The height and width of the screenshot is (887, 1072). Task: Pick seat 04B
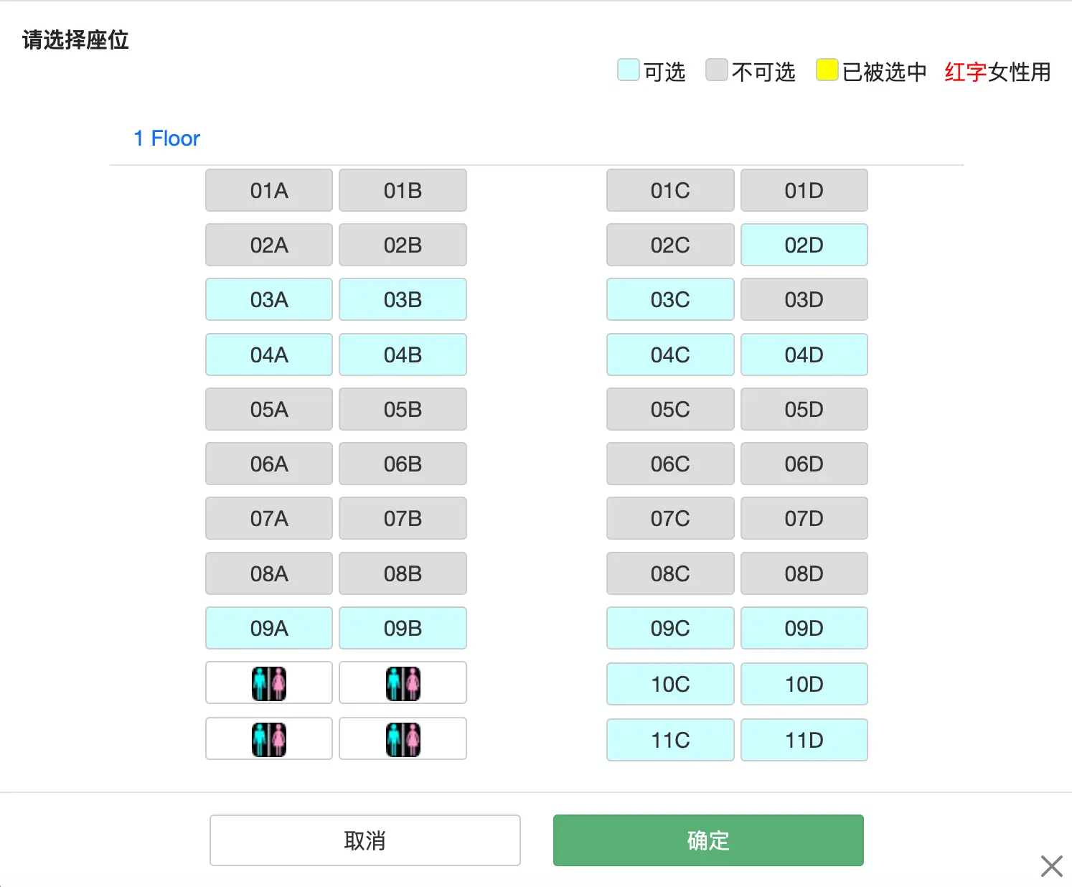coord(403,355)
